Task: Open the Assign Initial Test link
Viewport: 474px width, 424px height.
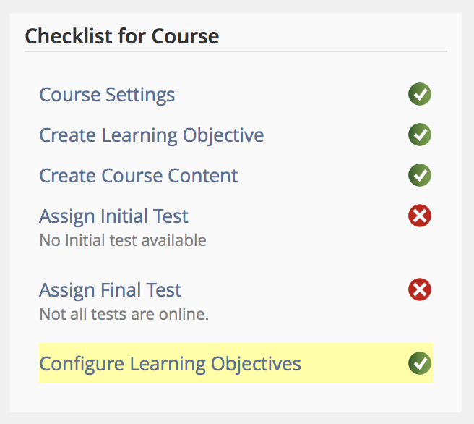Action: [113, 216]
